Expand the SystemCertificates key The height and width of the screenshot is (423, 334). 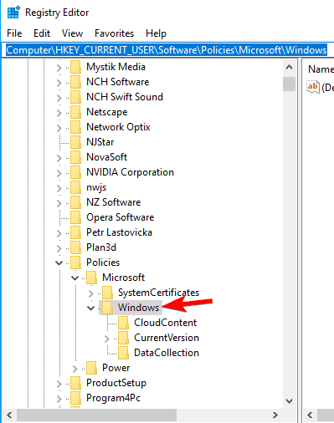pyautogui.click(x=90, y=293)
